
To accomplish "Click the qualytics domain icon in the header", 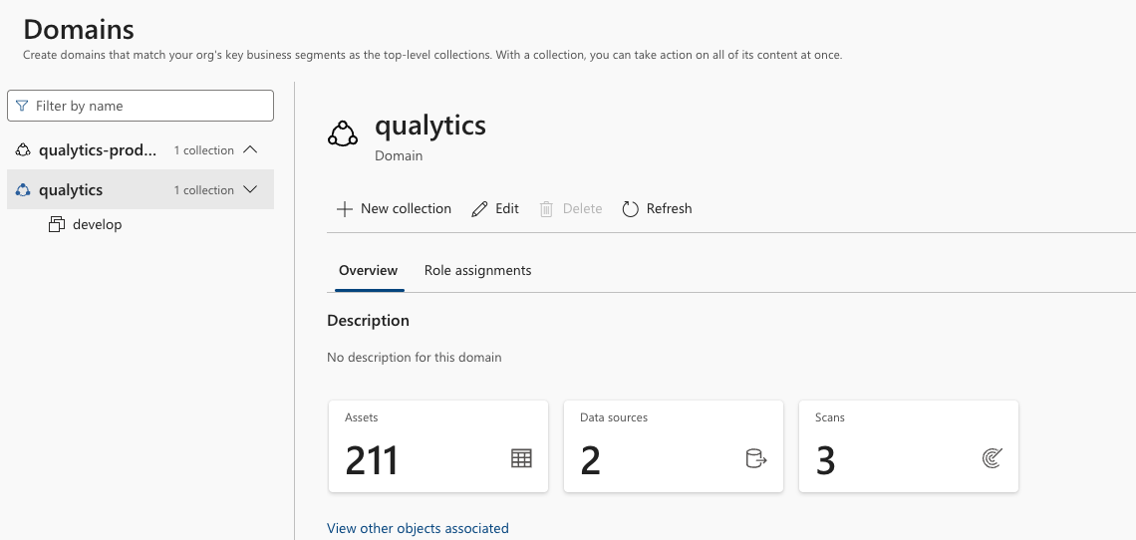I will click(x=343, y=135).
